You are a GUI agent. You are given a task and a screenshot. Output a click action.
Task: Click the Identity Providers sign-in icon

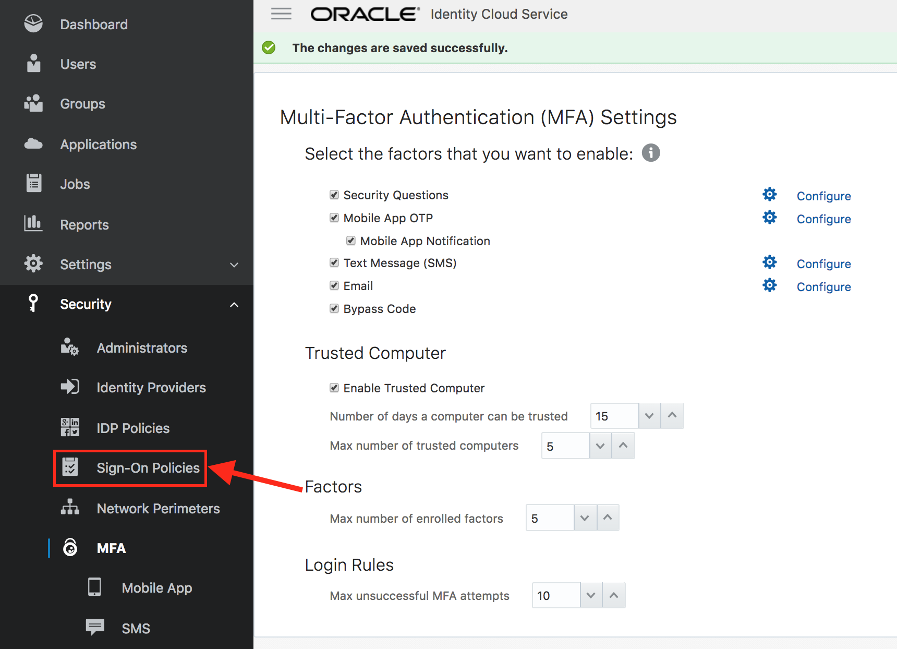[70, 387]
